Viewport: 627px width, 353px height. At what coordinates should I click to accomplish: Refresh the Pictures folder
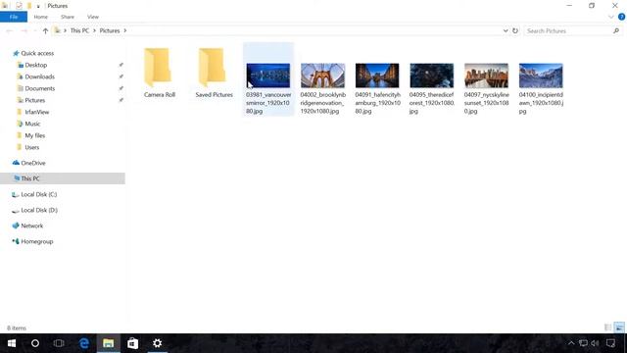click(x=515, y=30)
